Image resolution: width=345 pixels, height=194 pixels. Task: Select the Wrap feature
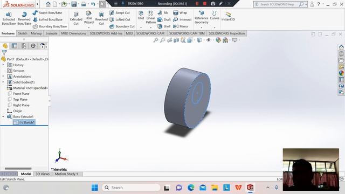click(180, 13)
